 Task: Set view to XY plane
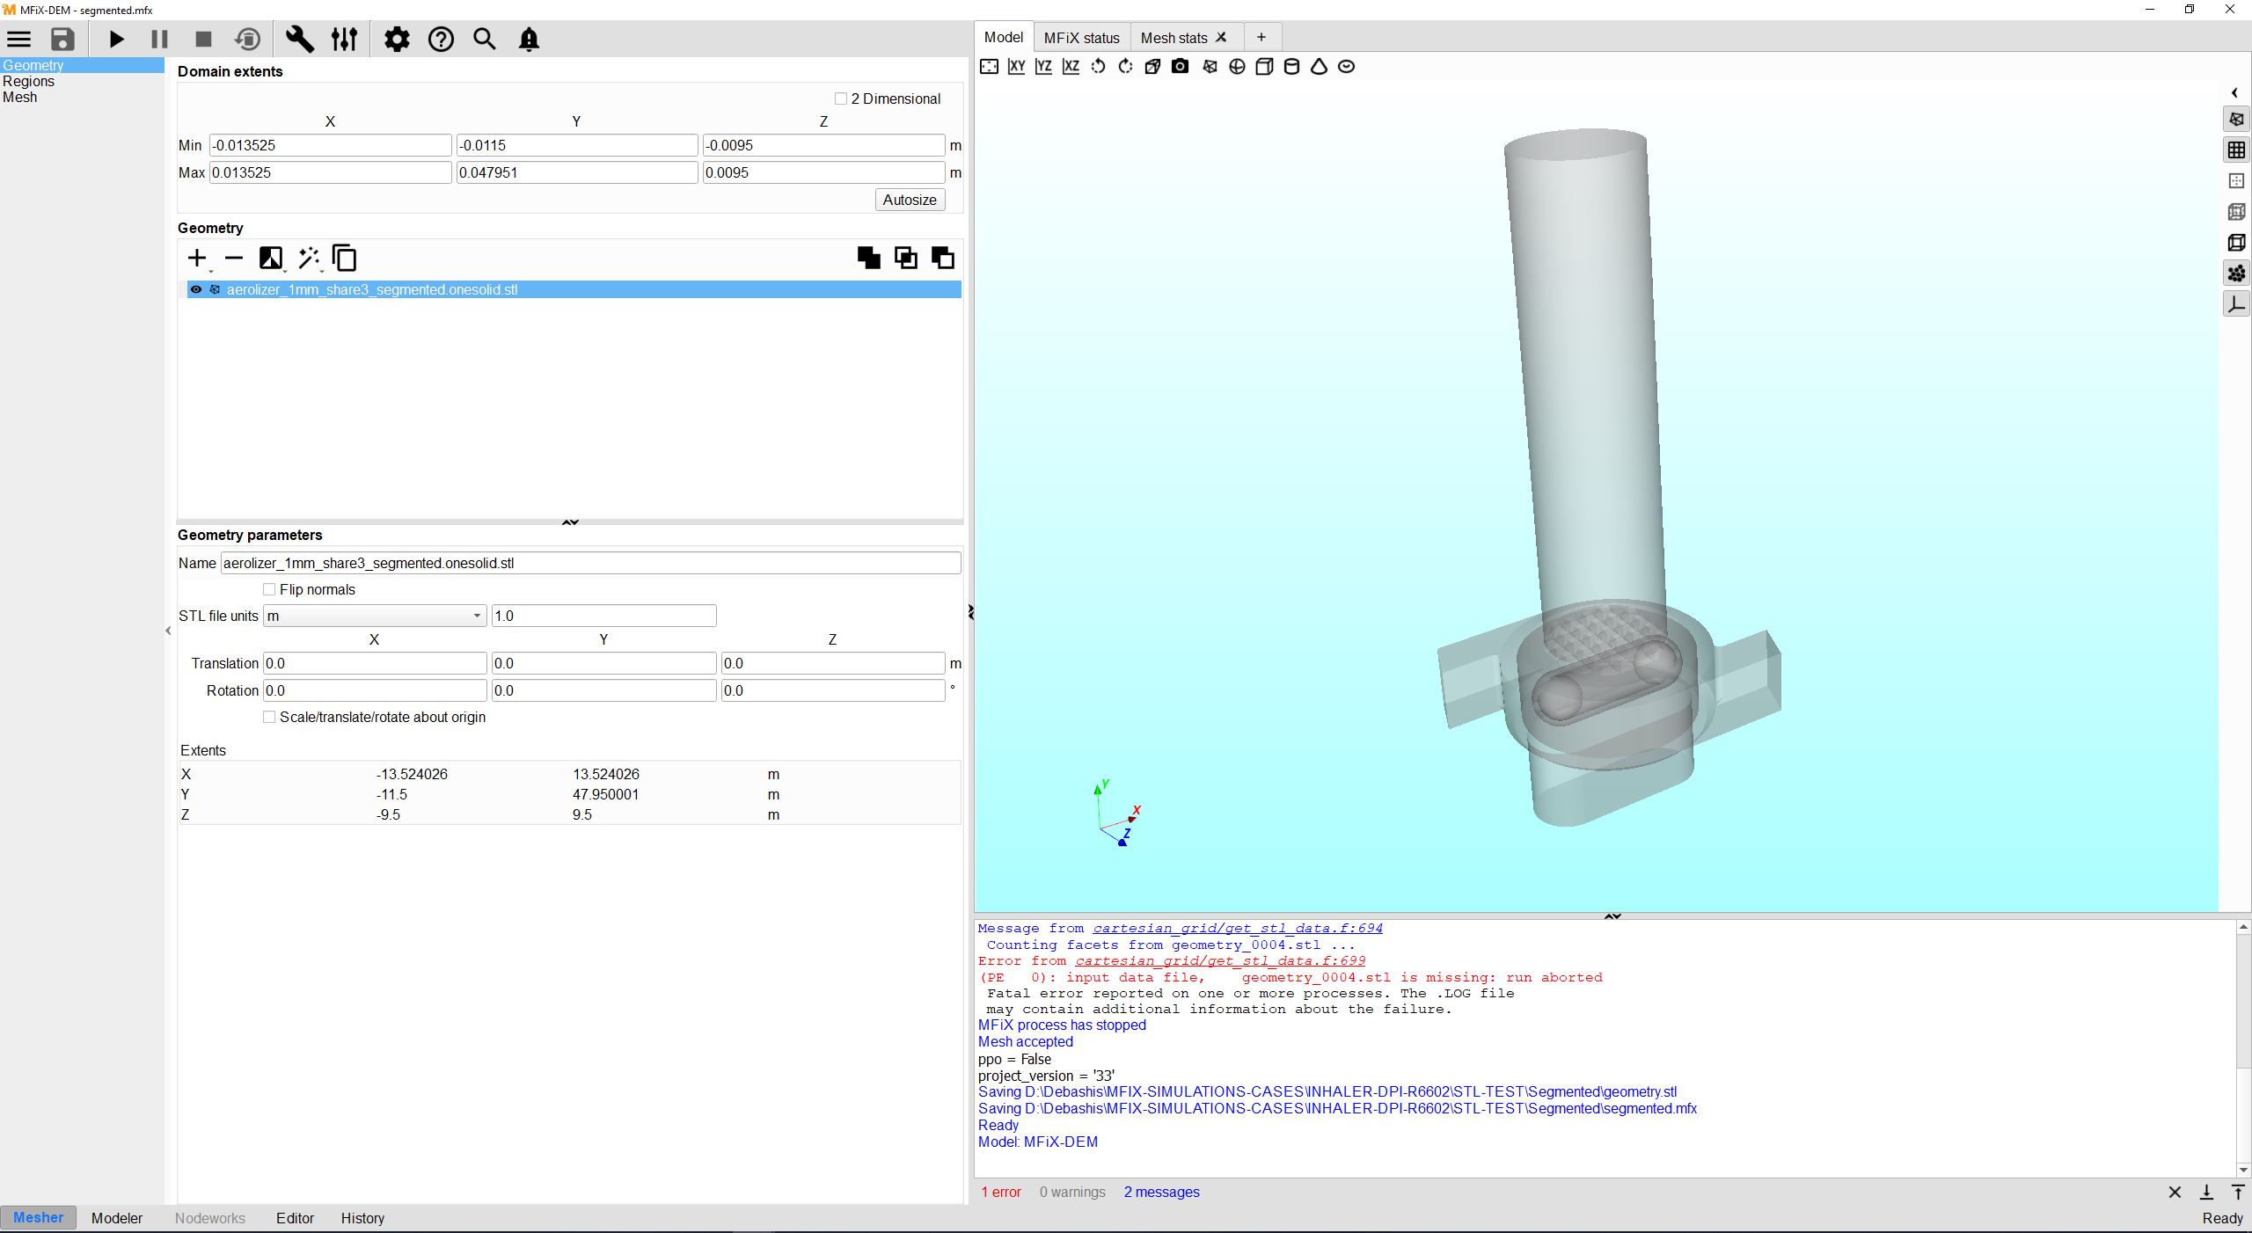coord(1016,67)
